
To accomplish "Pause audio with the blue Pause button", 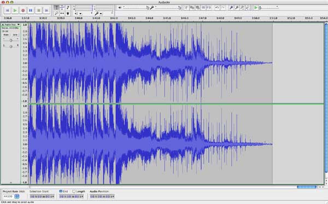I will 31,10.
